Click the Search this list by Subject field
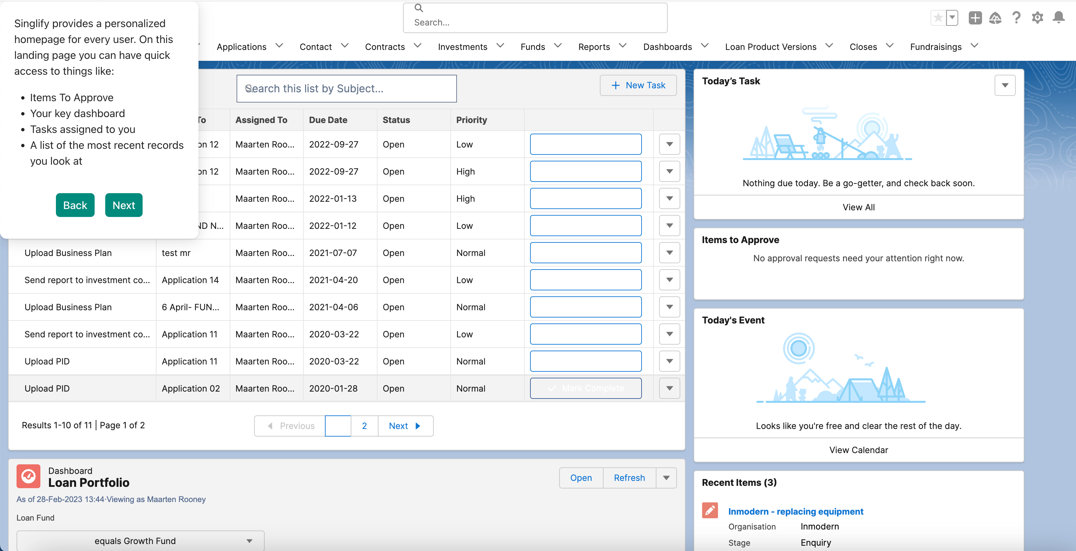 click(346, 89)
